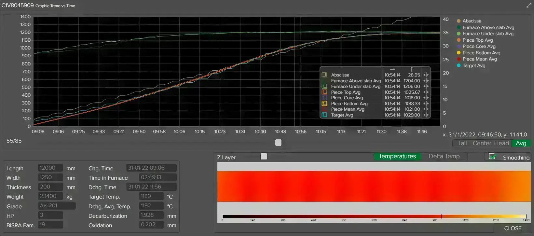Show the Temperatures heat map view
Viewport: 534px width, 236px height.
click(x=397, y=156)
